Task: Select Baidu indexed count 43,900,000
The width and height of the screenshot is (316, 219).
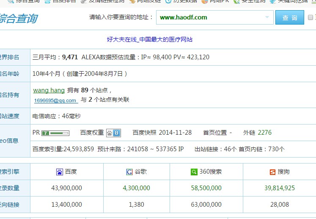Action: point(66,188)
